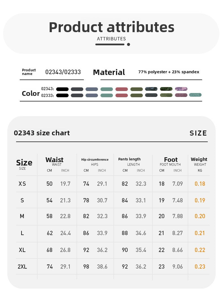Choose the dark gray swatch in 02343 row
The image size is (223, 292).
77,89
